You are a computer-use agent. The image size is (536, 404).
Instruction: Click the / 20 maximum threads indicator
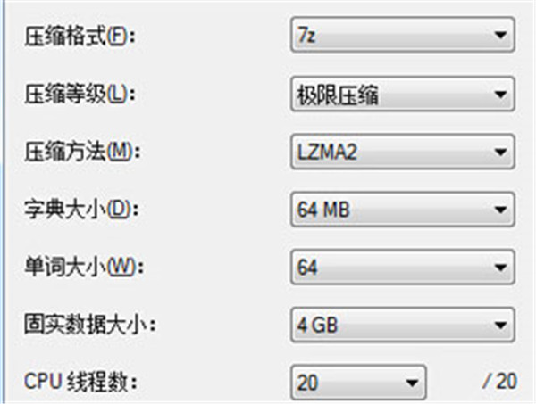[499, 382]
